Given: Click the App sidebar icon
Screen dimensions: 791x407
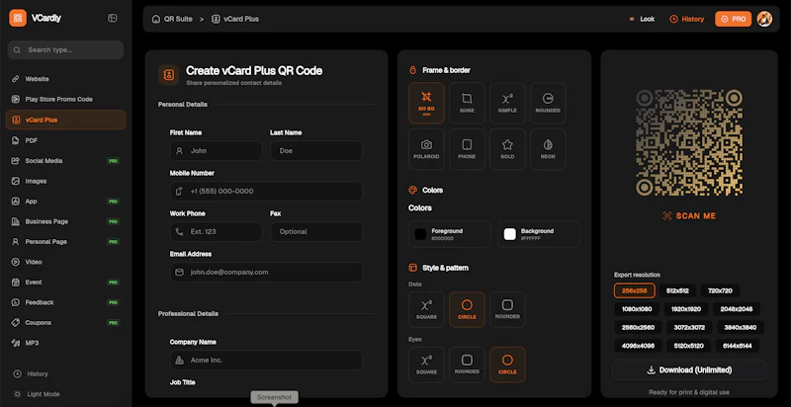Looking at the screenshot, I should [x=16, y=201].
